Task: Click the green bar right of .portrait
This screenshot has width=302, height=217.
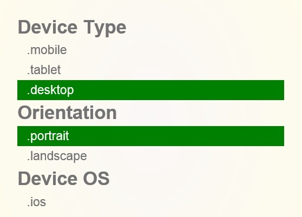Action: [177, 136]
